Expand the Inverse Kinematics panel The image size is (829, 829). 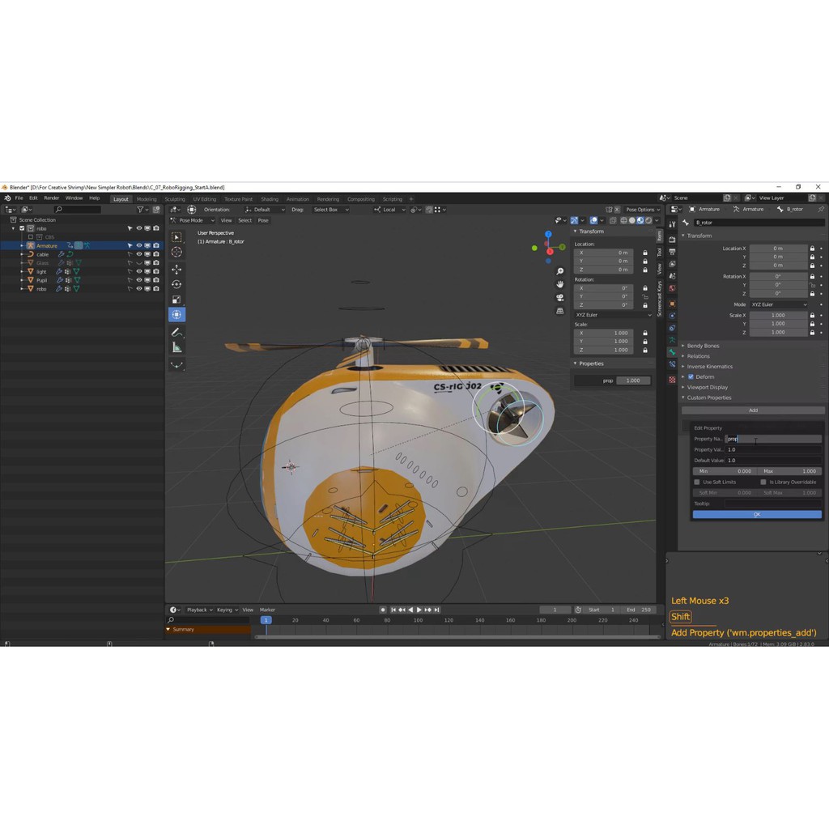[x=709, y=367]
